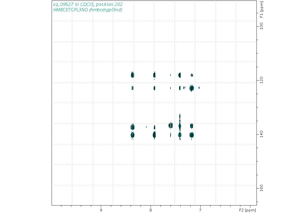Click the '8' tick label on F2 axis
The height and width of the screenshot is (213, 285).
tap(151, 210)
